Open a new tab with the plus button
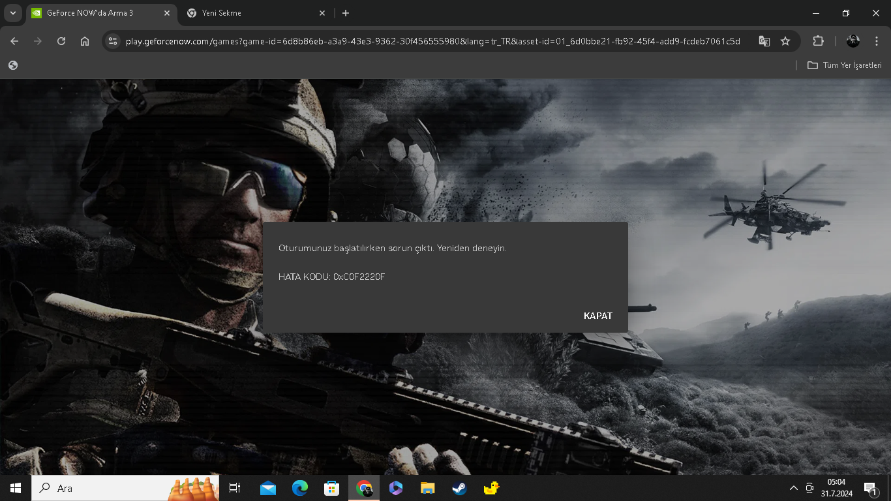This screenshot has width=891, height=501. pyautogui.click(x=346, y=13)
